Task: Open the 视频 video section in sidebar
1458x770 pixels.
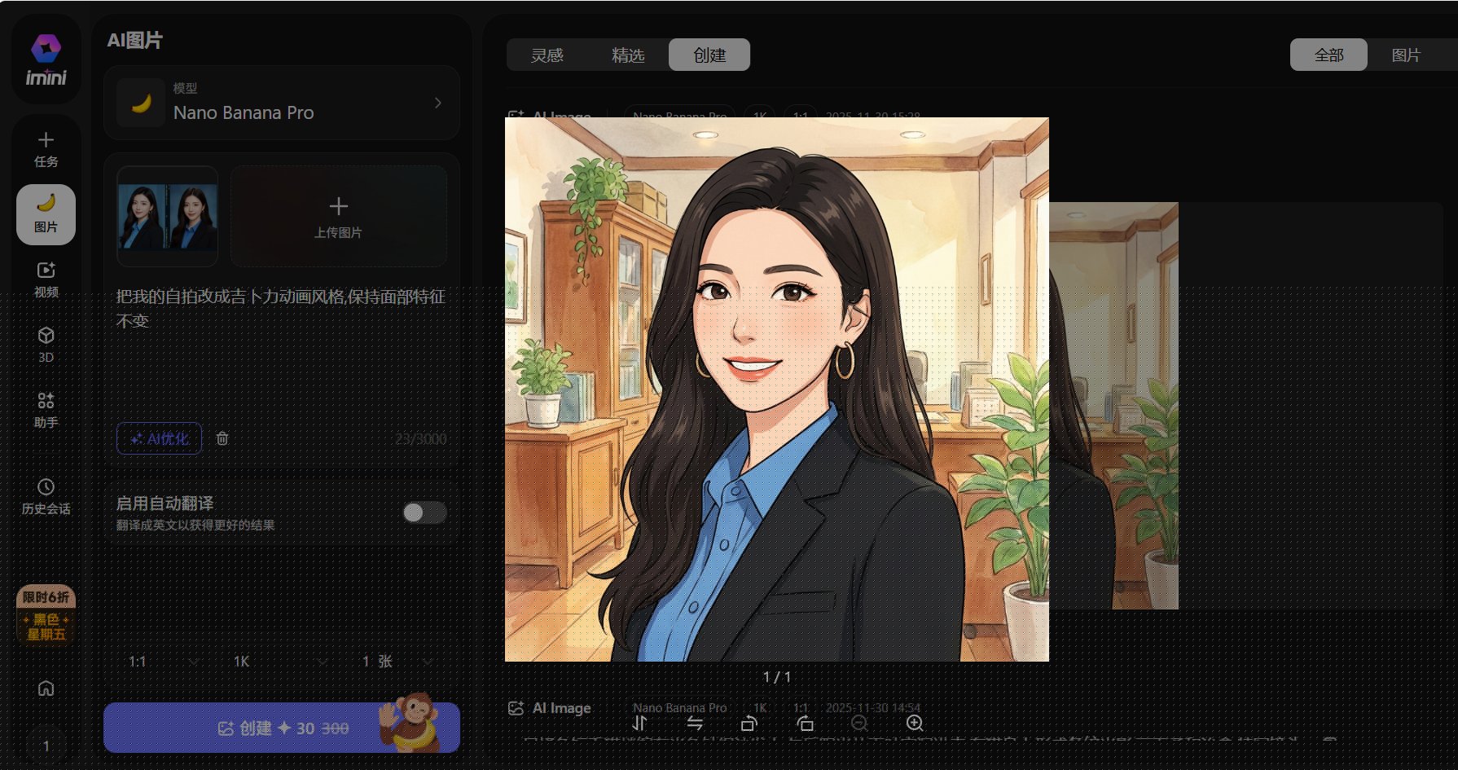Action: (x=46, y=279)
